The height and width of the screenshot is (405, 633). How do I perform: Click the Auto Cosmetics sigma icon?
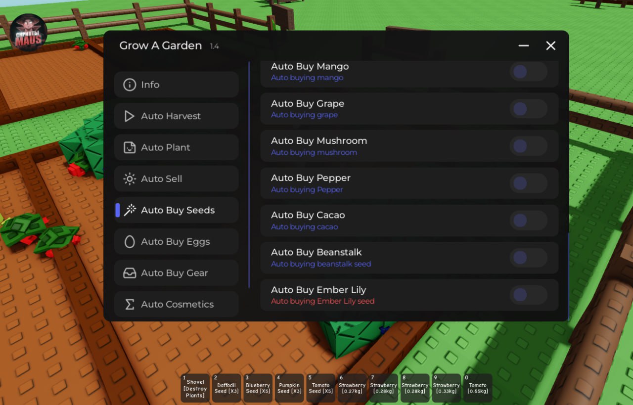[x=130, y=305]
